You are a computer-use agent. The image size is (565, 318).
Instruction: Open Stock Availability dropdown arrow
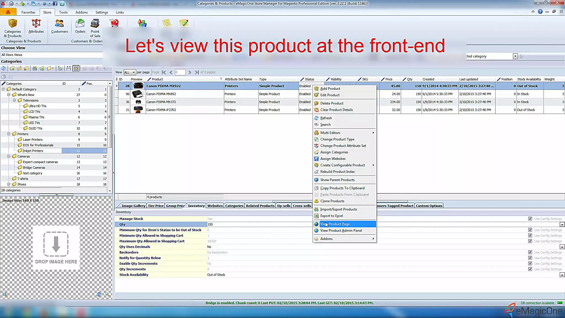point(562,275)
